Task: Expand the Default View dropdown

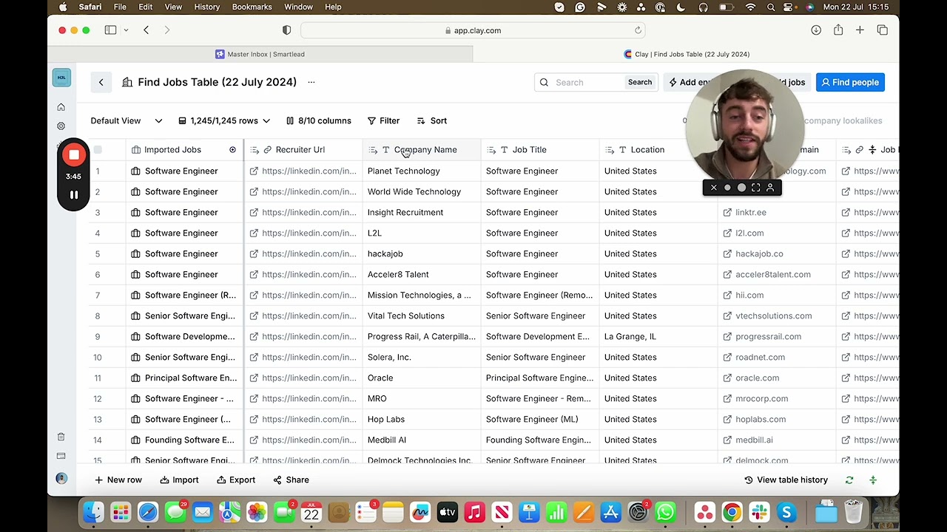Action: click(127, 120)
